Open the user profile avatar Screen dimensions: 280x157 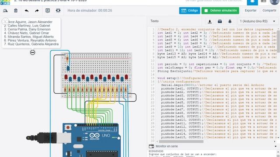tap(274, 2)
